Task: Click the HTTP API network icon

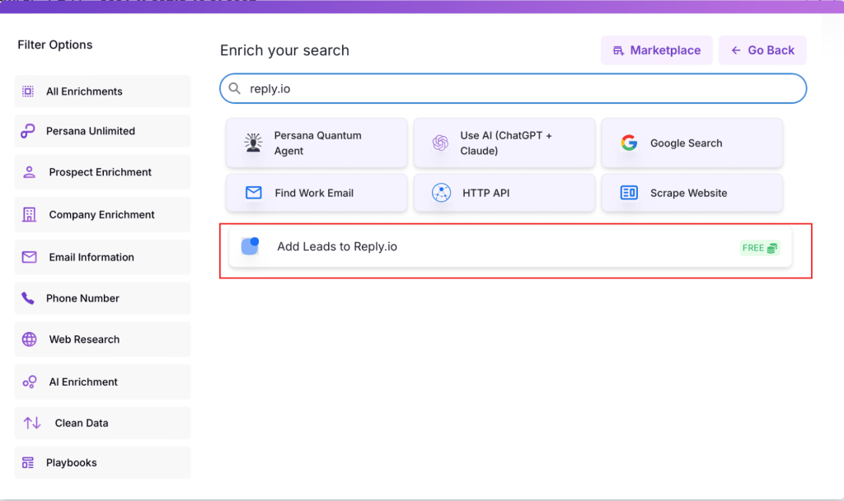Action: point(442,192)
